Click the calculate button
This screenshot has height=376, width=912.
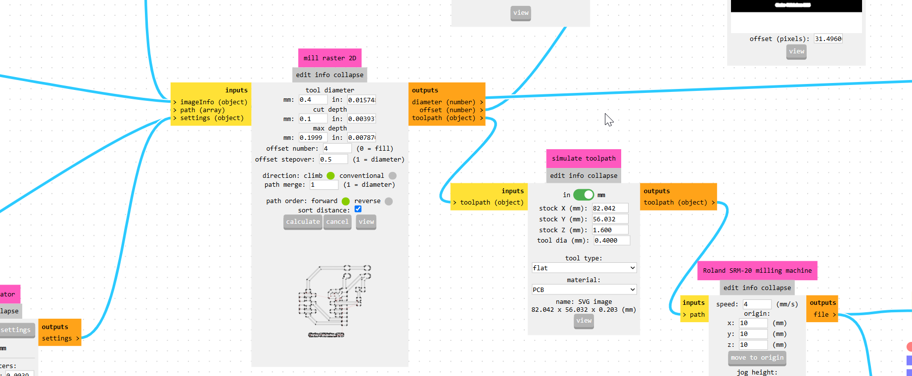click(303, 222)
